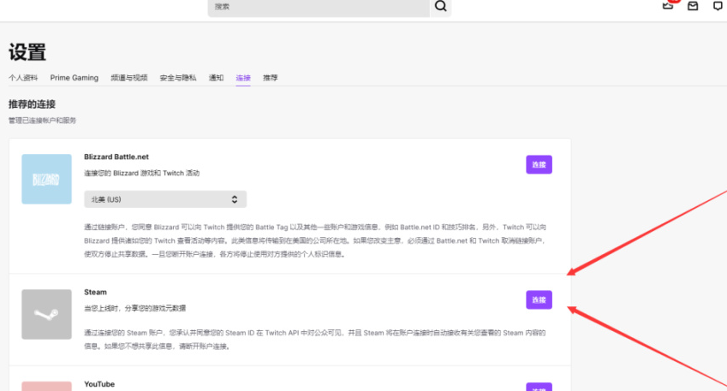727x391 pixels.
Task: Click the Steam title text
Action: pyautogui.click(x=95, y=292)
